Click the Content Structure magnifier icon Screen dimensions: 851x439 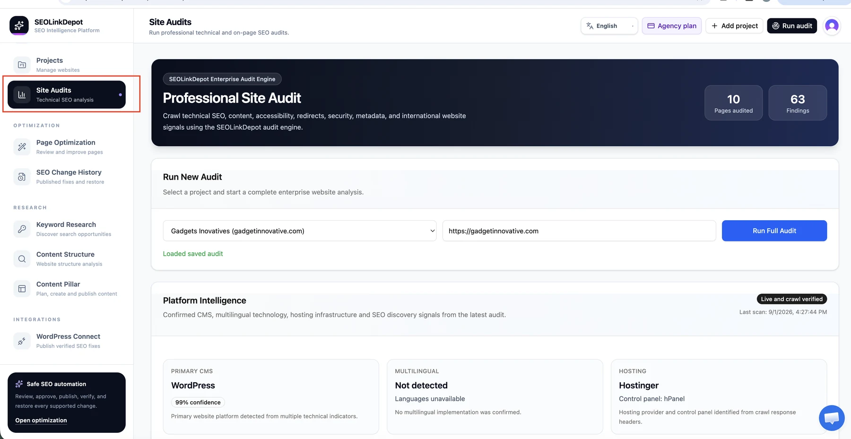point(22,258)
